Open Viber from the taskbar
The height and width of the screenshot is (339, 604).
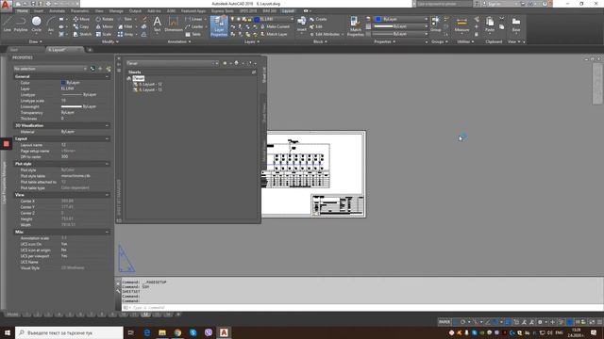point(209,332)
